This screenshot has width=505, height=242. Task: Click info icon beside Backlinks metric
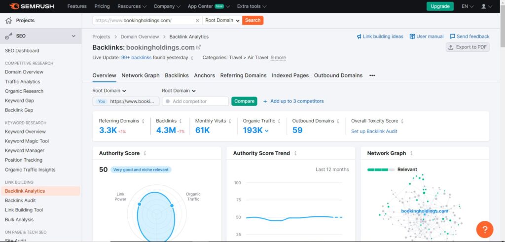point(180,121)
